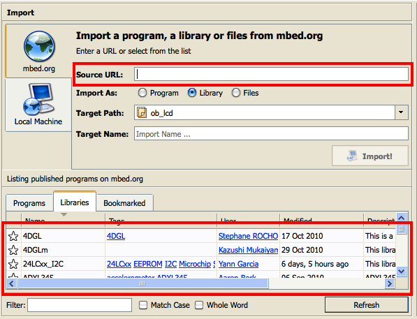This screenshot has width=417, height=319.
Task: Select the 24LCxx_I2C name cell
Action: [x=64, y=264]
